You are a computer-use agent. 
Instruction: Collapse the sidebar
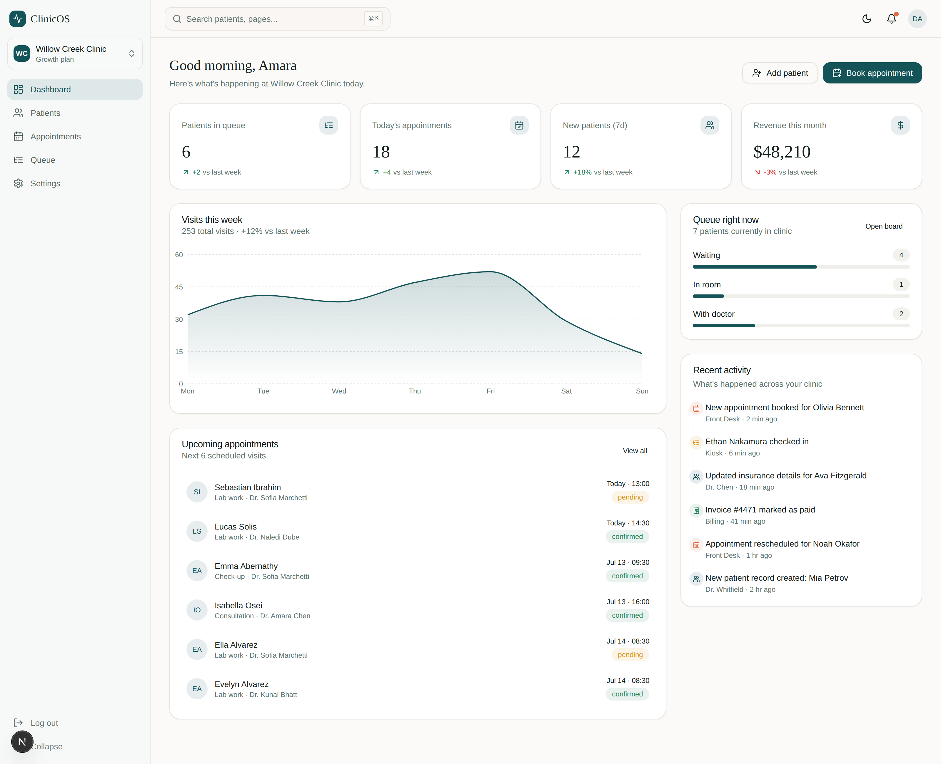point(47,746)
